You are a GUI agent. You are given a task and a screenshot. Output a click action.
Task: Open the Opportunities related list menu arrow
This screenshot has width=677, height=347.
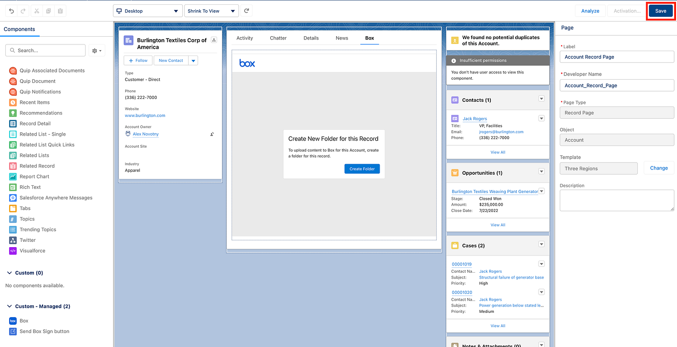pyautogui.click(x=542, y=171)
